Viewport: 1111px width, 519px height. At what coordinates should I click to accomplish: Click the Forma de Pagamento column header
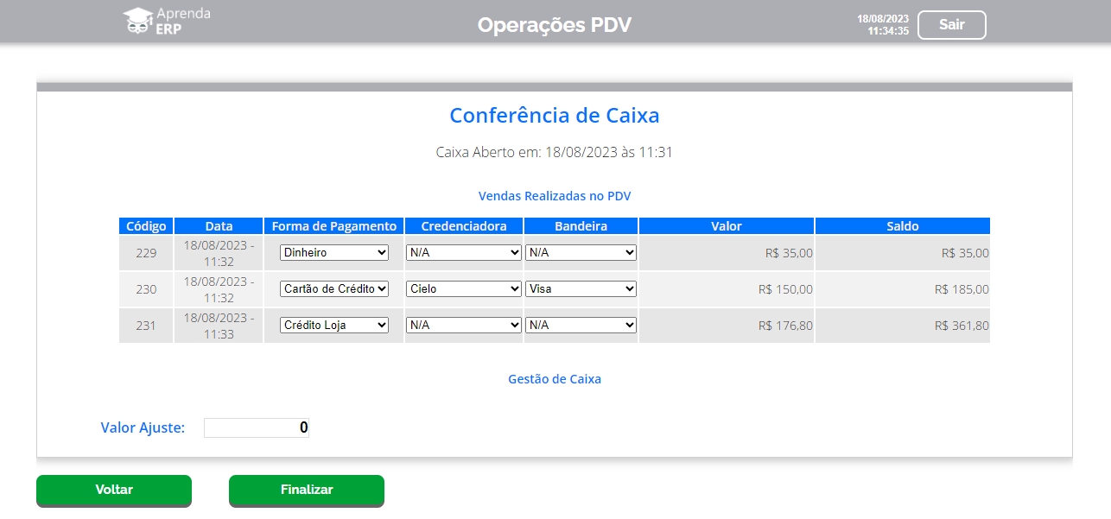point(333,226)
